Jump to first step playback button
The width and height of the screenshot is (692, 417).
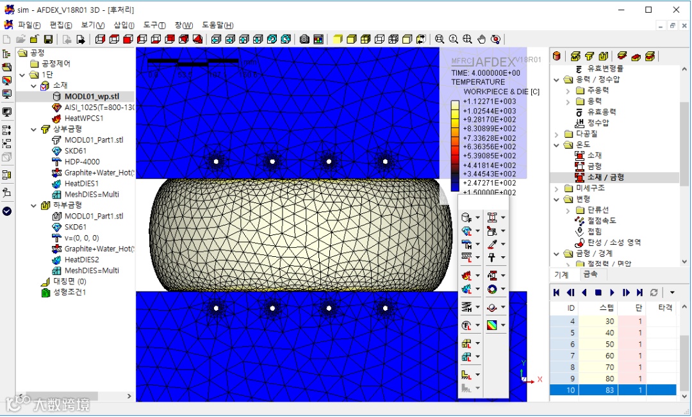pyautogui.click(x=556, y=293)
